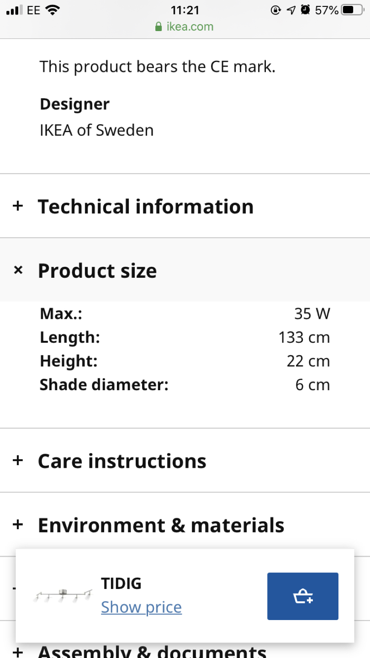Click the plus icon beside Technical information

pos(18,206)
